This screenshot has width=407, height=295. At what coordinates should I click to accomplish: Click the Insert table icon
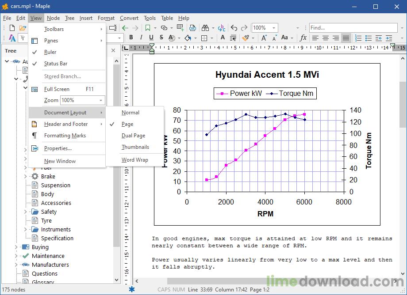pos(180,28)
